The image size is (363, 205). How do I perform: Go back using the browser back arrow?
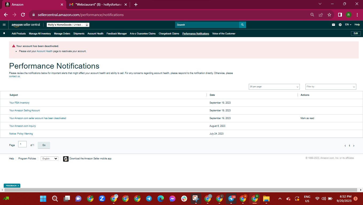(x=6, y=15)
